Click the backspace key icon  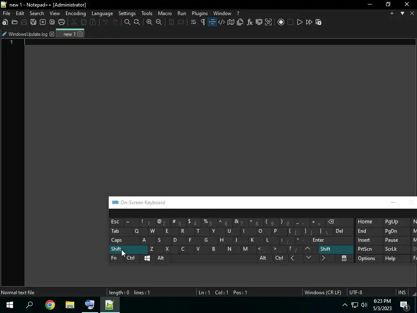[340, 222]
